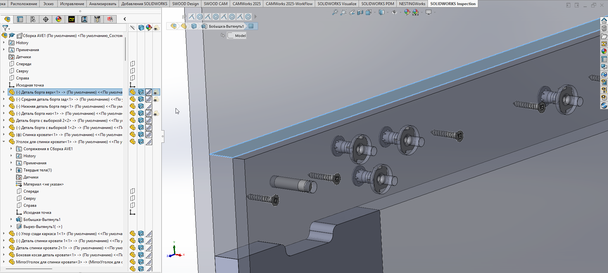Click the Section View icon
The width and height of the screenshot is (608, 273).
(x=360, y=12)
